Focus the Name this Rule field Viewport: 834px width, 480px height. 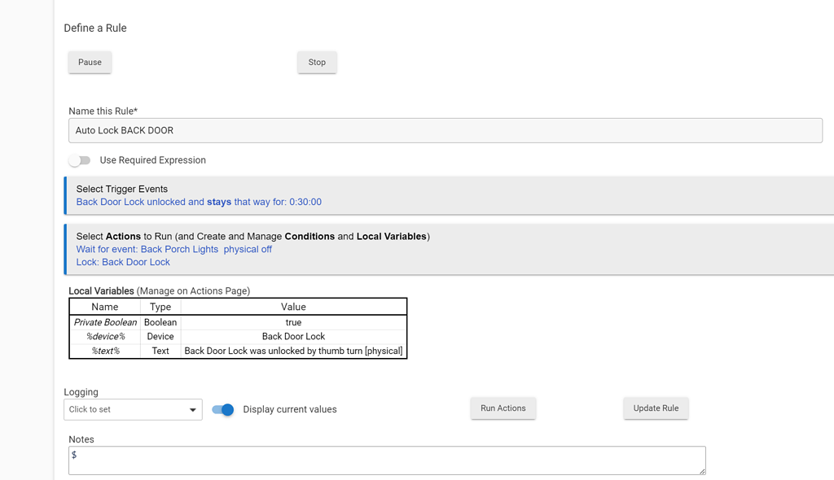point(445,130)
